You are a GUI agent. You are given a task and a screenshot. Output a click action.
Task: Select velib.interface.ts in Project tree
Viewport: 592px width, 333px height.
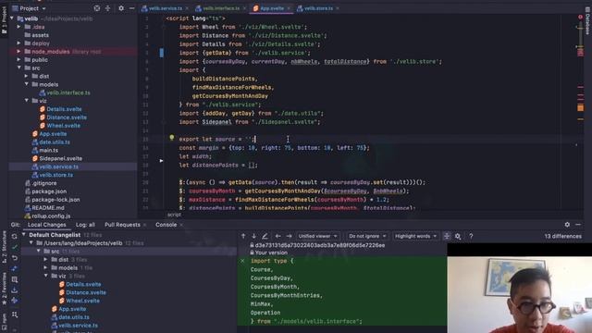click(x=65, y=92)
